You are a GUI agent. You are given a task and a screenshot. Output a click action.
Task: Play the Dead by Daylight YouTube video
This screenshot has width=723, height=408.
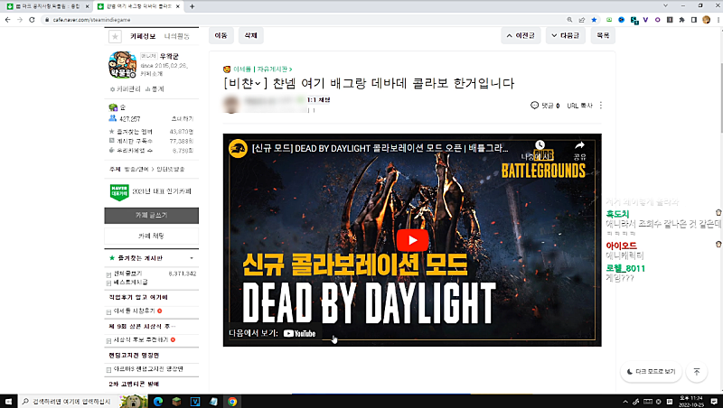pos(411,240)
